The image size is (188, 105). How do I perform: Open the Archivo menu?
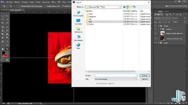click(x=9, y=2)
